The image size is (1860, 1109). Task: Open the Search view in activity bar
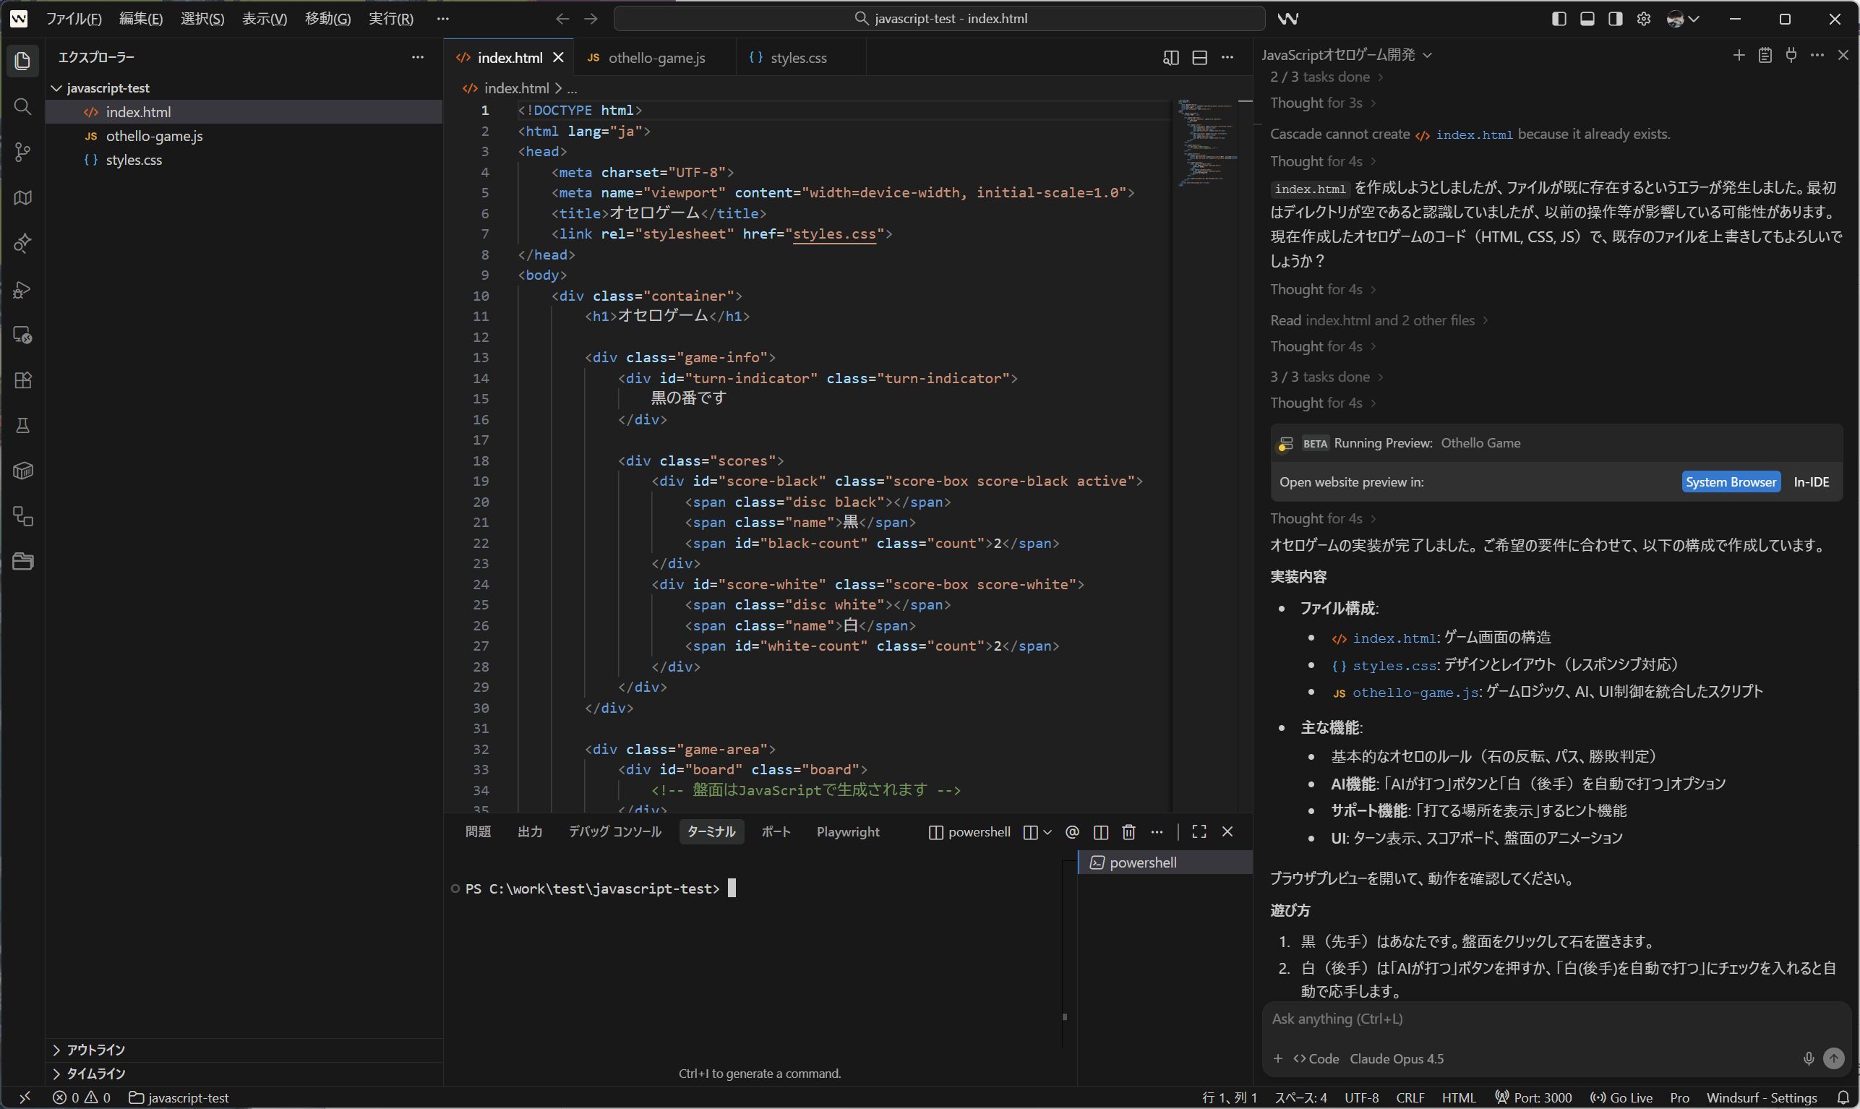pyautogui.click(x=22, y=107)
